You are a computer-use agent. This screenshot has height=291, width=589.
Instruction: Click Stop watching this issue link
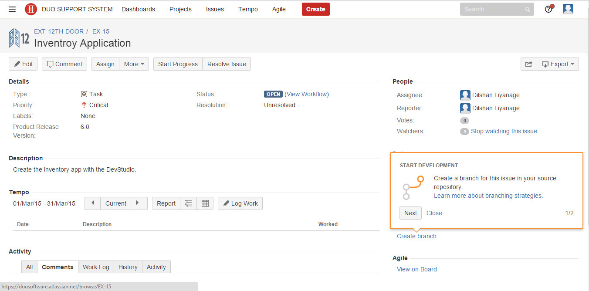[504, 131]
